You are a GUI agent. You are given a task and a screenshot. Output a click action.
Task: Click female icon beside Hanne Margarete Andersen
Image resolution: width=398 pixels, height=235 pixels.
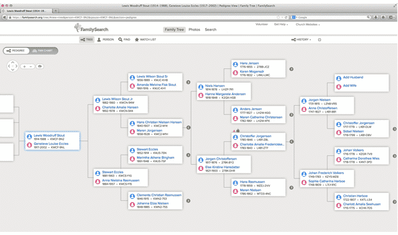click(x=201, y=95)
